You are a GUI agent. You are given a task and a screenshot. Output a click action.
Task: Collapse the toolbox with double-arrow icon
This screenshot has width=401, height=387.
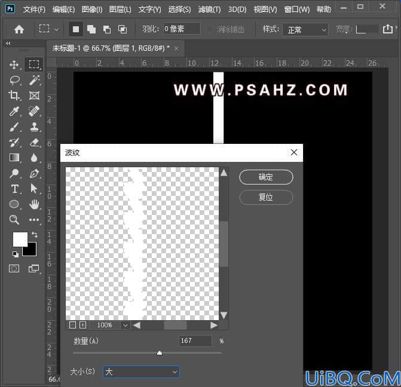click(8, 44)
